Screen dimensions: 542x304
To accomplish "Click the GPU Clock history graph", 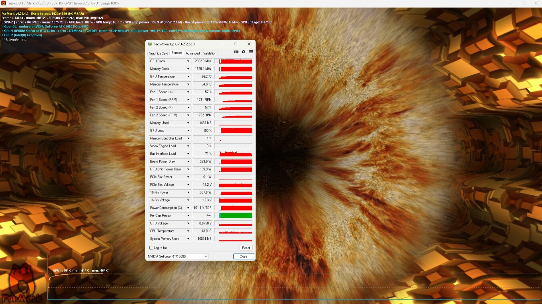I will pyautogui.click(x=233, y=61).
